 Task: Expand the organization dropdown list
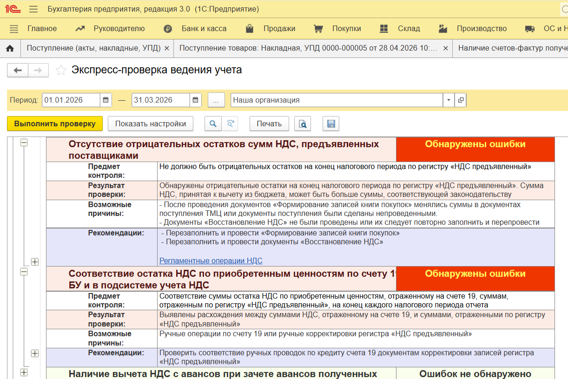click(x=449, y=100)
